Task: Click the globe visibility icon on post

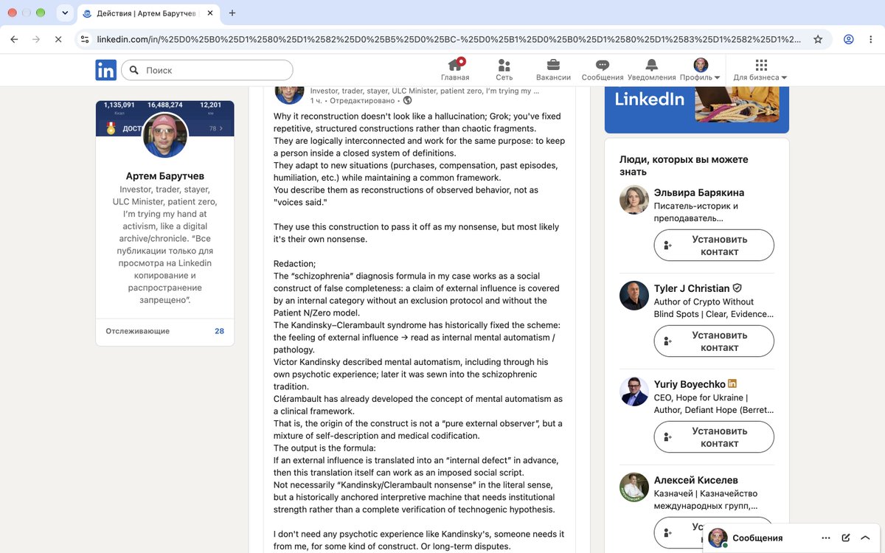Action: pyautogui.click(x=407, y=100)
